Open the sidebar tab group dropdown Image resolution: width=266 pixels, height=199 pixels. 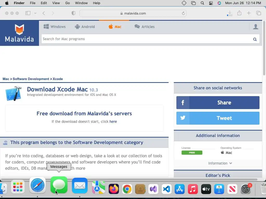[x=35, y=13]
